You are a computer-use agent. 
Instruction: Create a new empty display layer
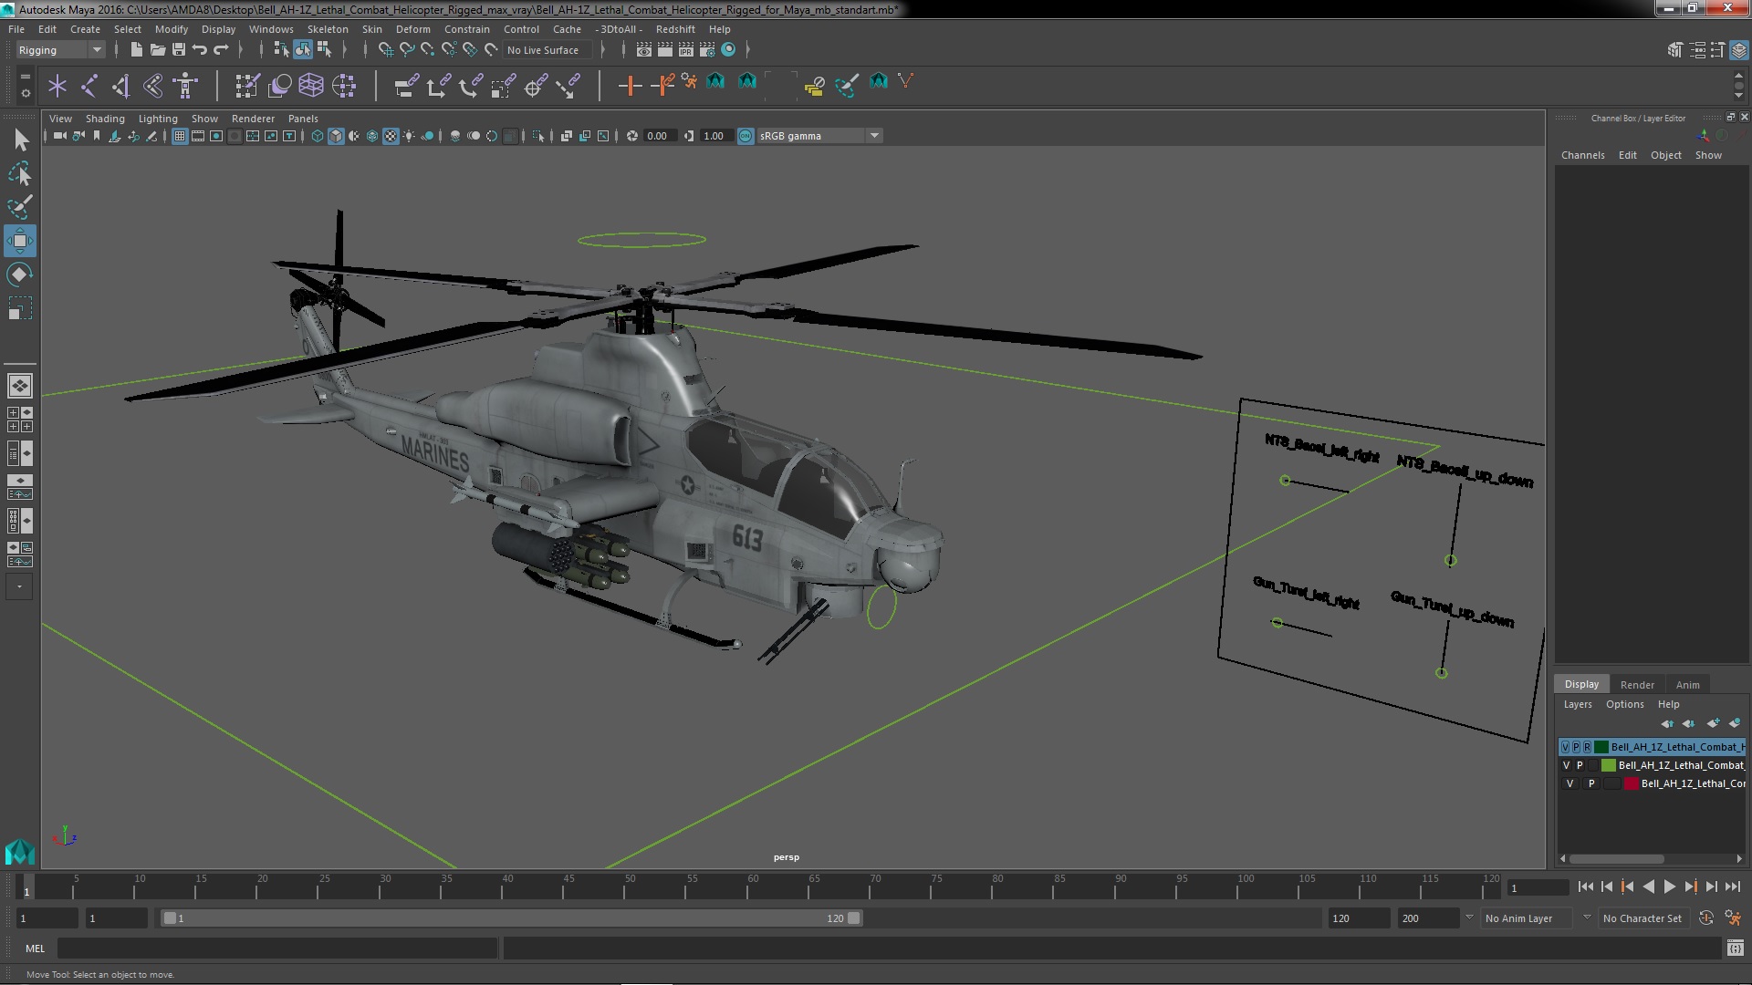tap(1713, 723)
